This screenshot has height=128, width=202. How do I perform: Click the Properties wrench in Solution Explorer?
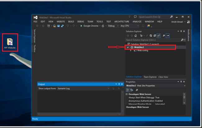(x=164, y=36)
